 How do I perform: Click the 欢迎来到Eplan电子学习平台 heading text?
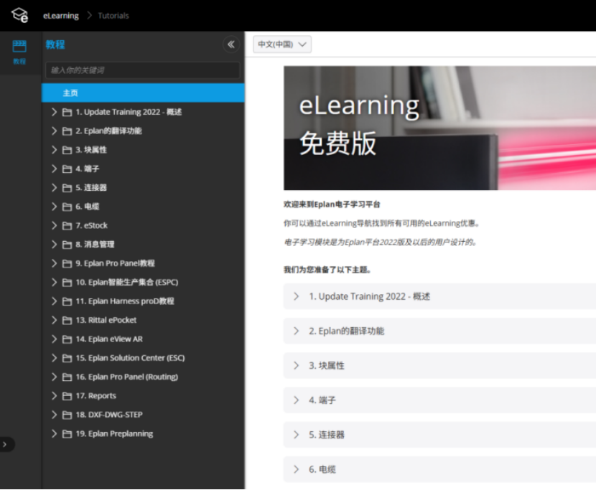point(332,204)
